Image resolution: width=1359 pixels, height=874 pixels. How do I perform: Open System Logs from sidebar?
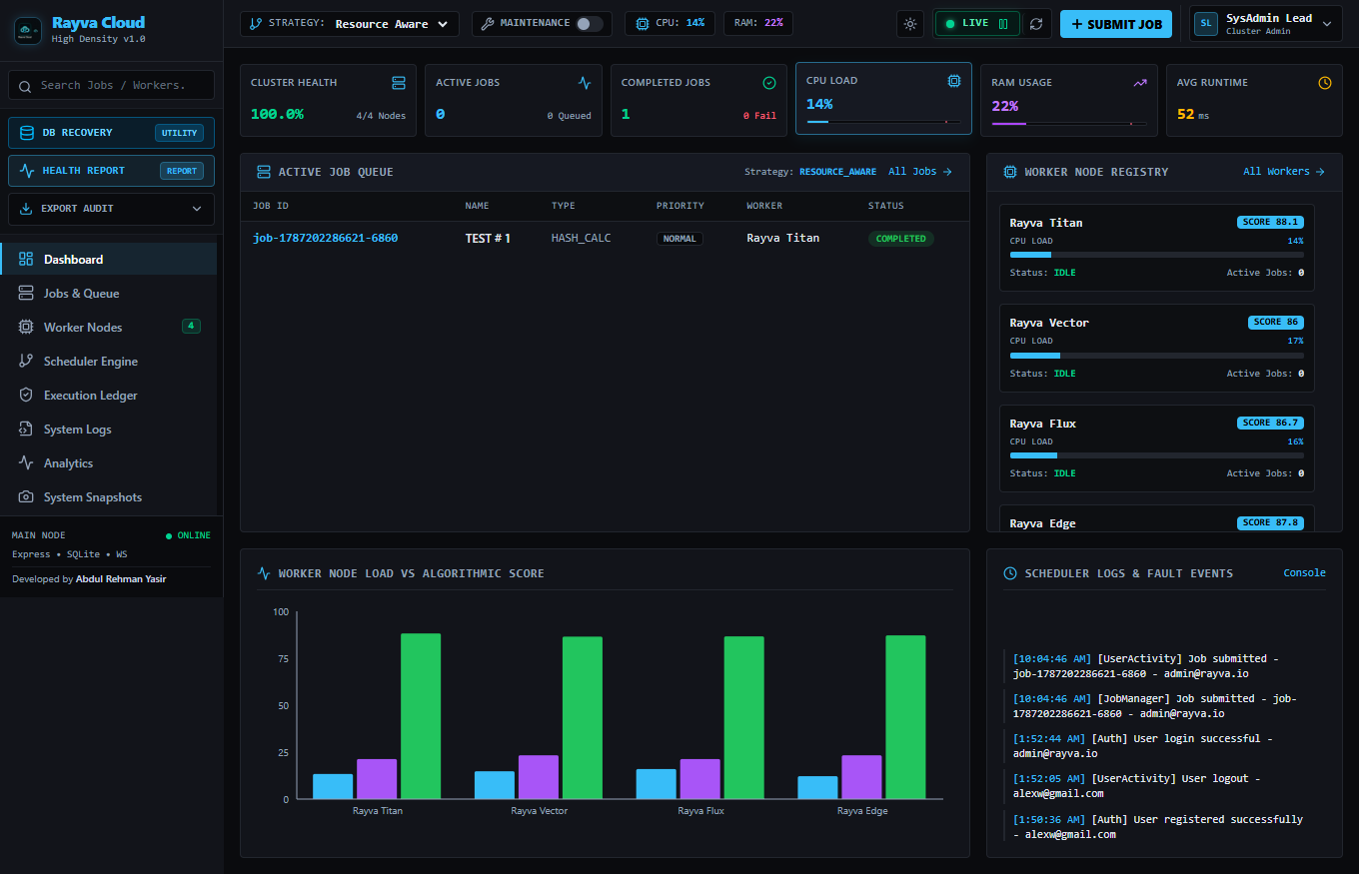(x=109, y=430)
